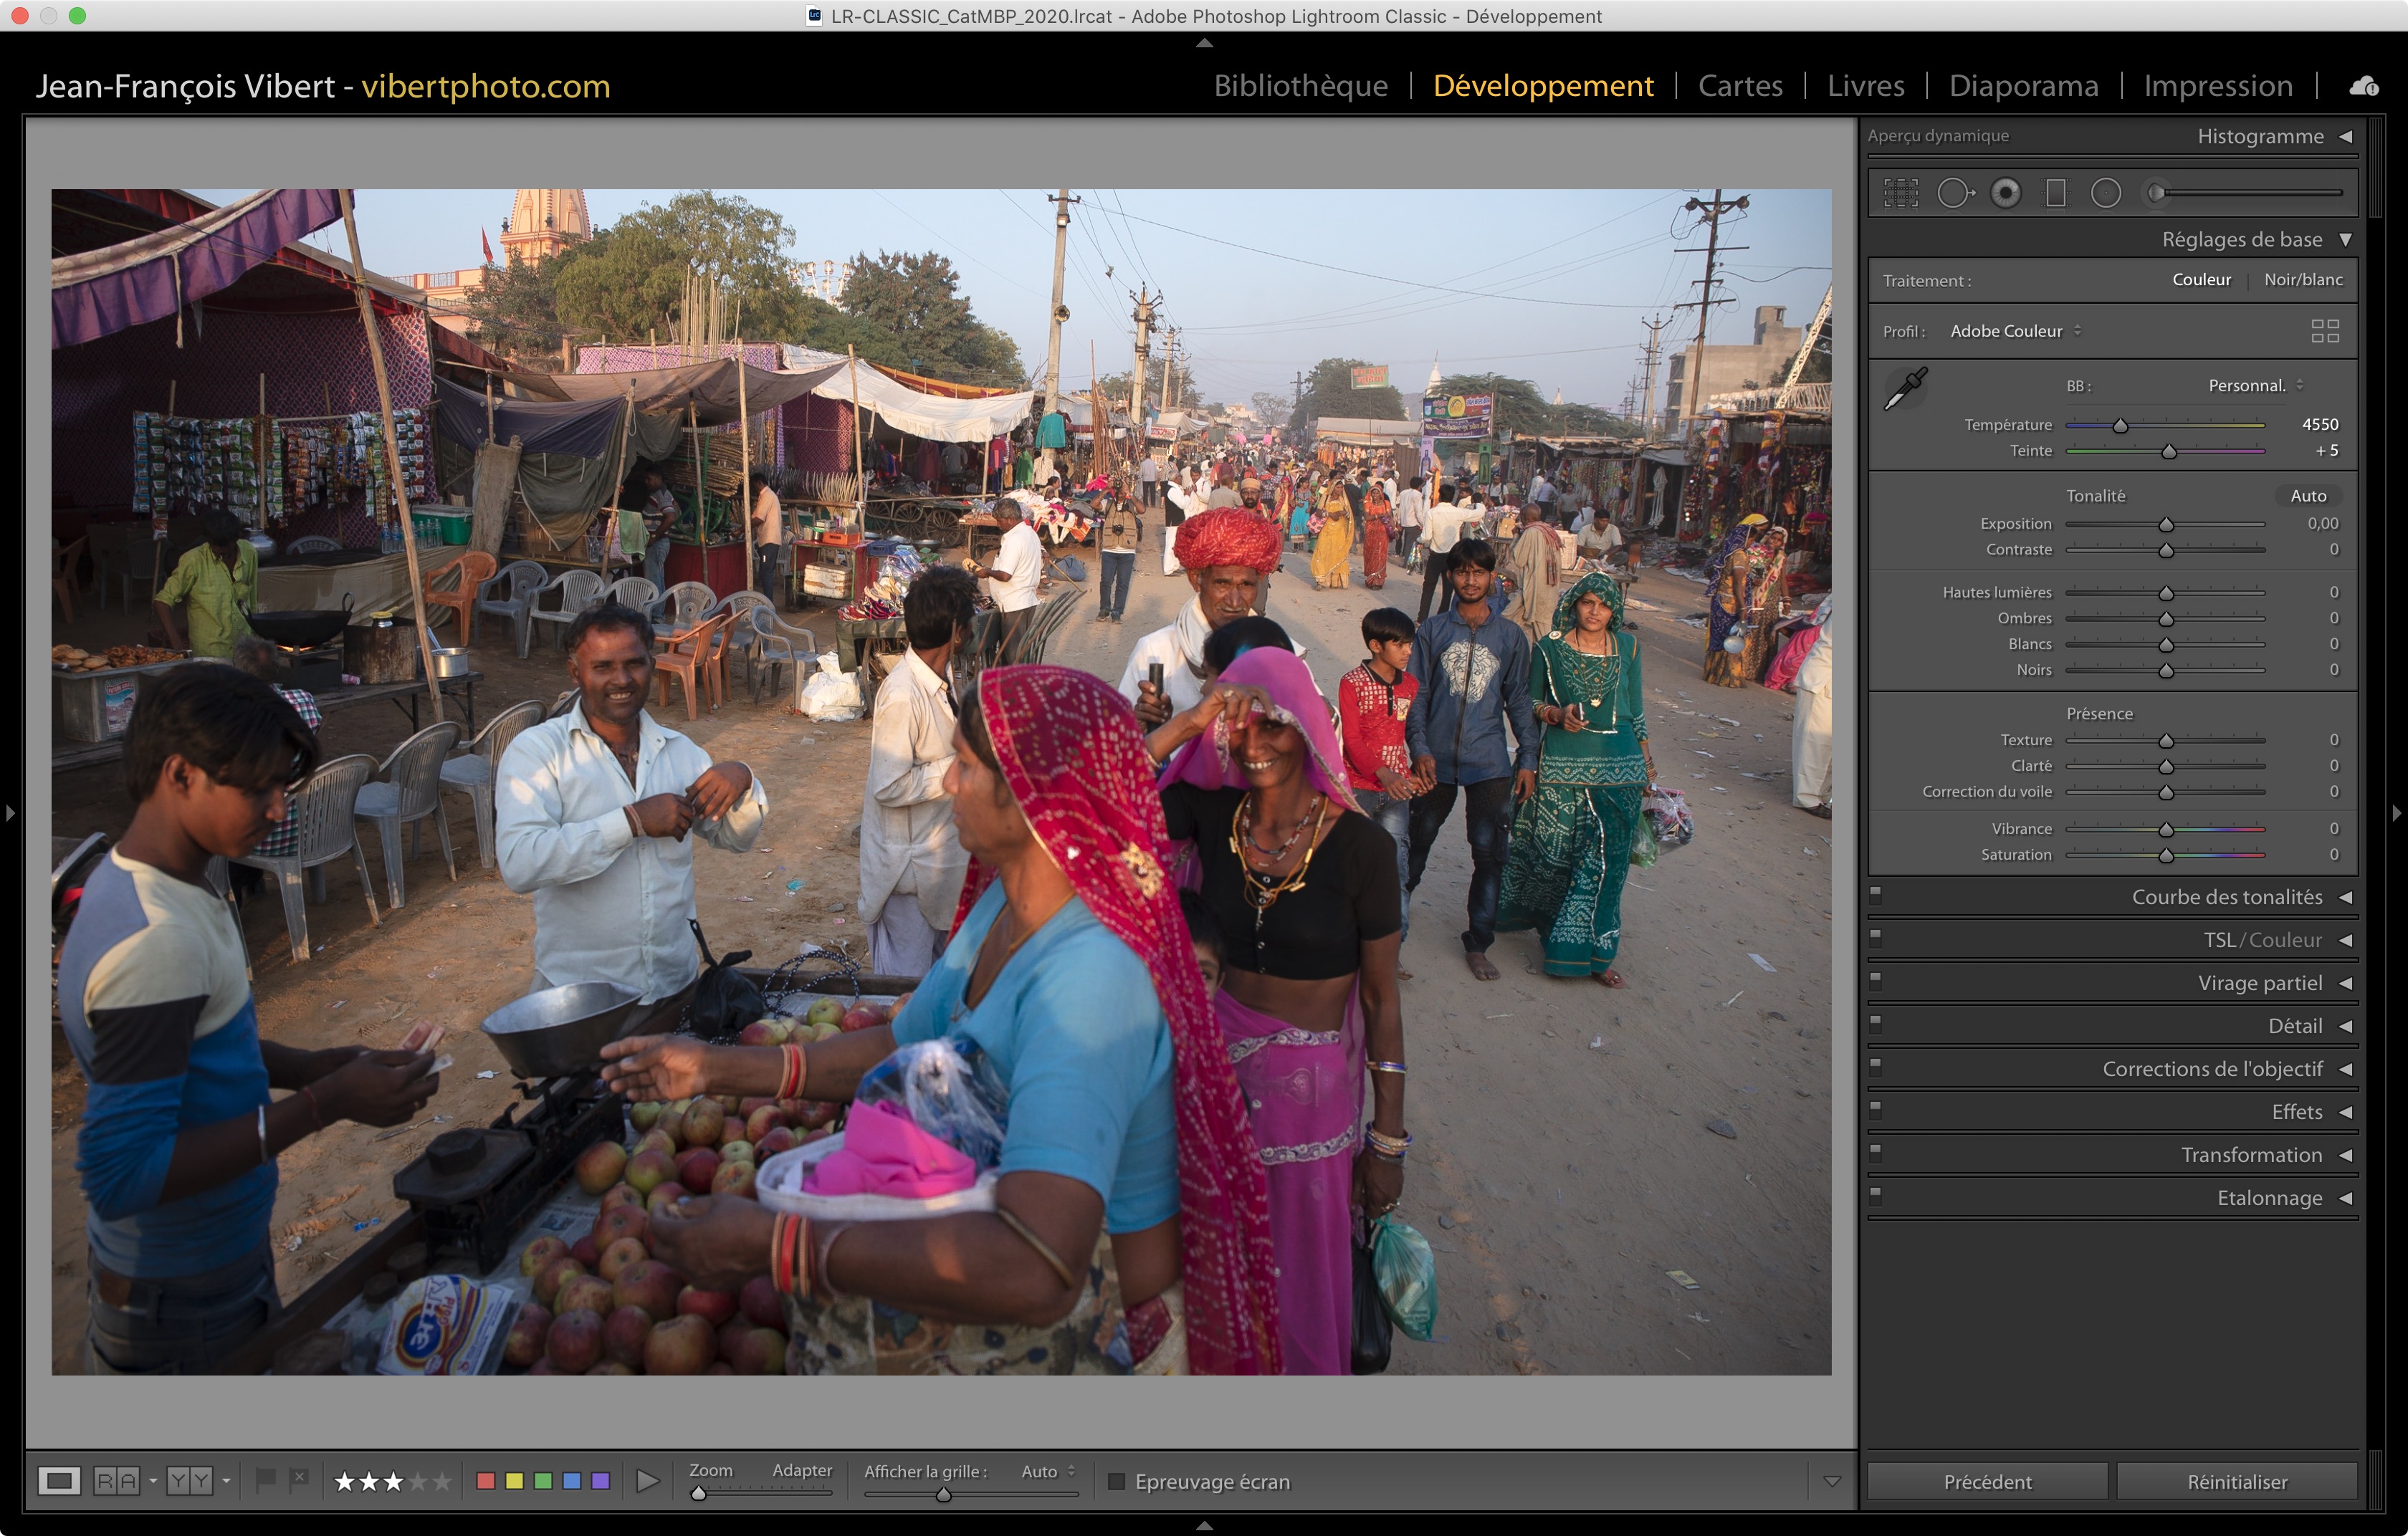Choose the Radial Filter tool
2408x1536 pixels.
click(x=2105, y=193)
